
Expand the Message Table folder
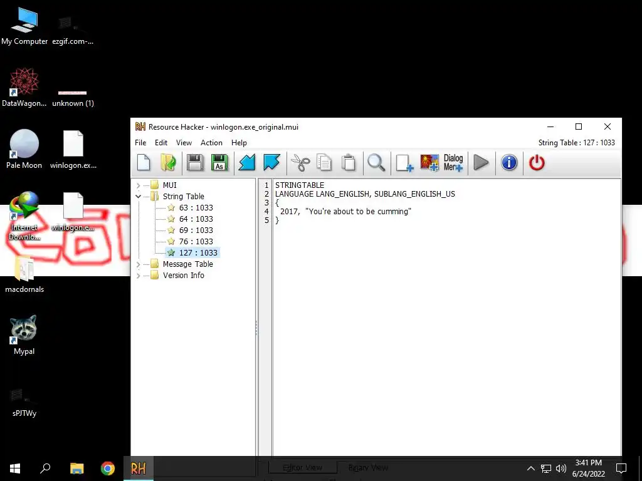click(139, 264)
